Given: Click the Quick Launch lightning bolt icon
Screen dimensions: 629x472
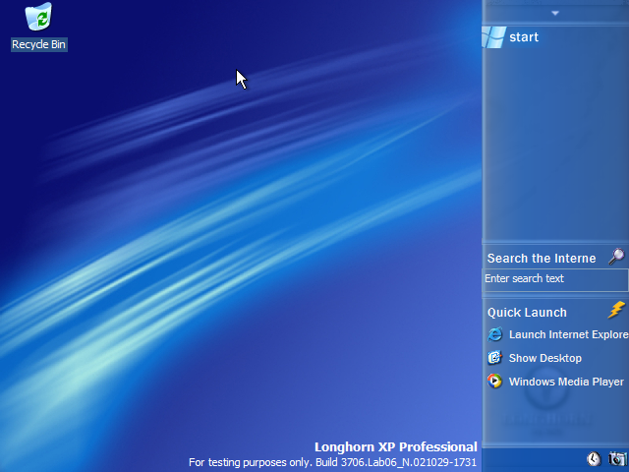Looking at the screenshot, I should tap(616, 311).
